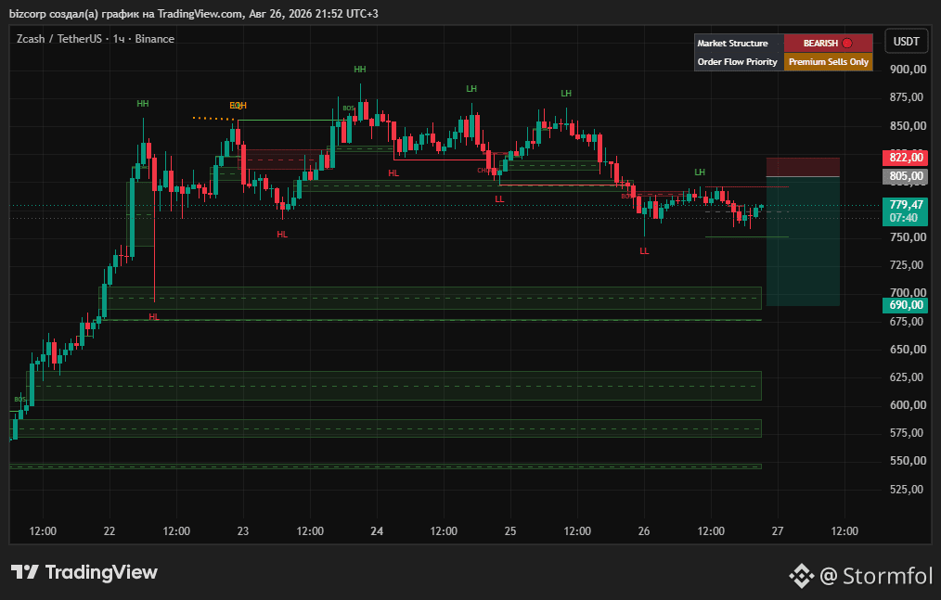This screenshot has width=941, height=600.
Task: Open the TradingView logo
Action: [x=84, y=572]
